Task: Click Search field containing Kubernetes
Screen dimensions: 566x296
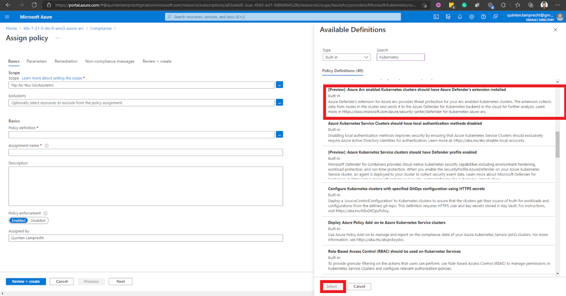Action: pos(401,57)
